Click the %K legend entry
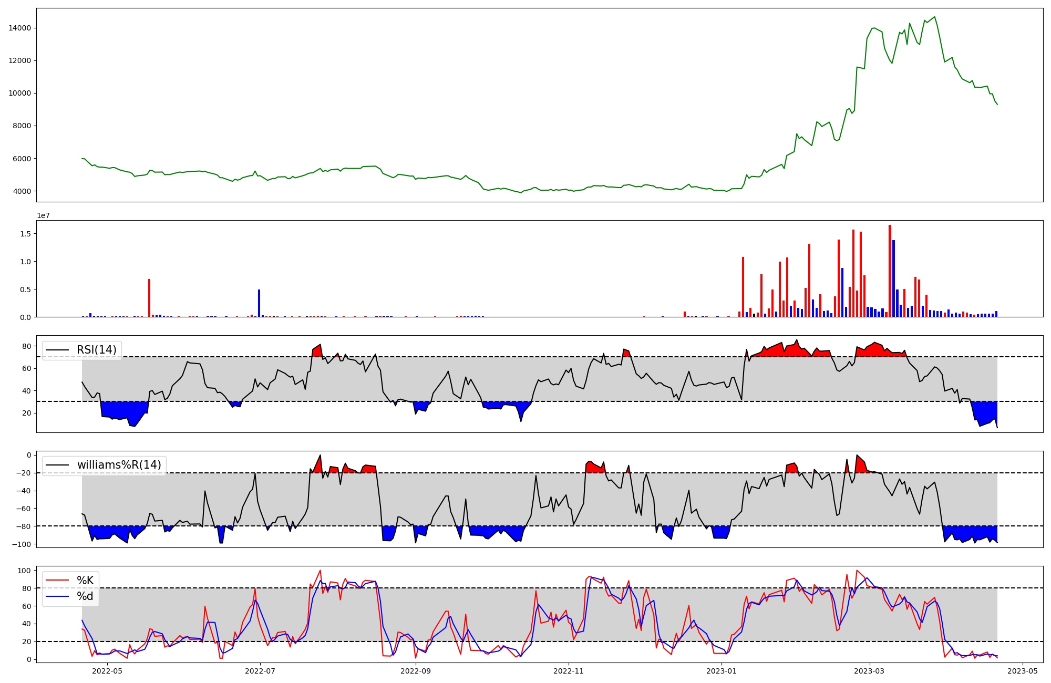This screenshot has height=683, width=1051. click(85, 580)
